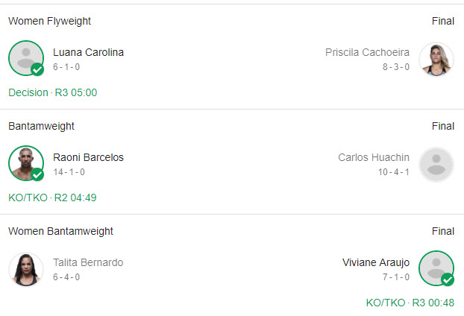This screenshot has height=316, width=464.
Task: Click winner checkmark on Raoni Barcelos
Action: coord(37,175)
